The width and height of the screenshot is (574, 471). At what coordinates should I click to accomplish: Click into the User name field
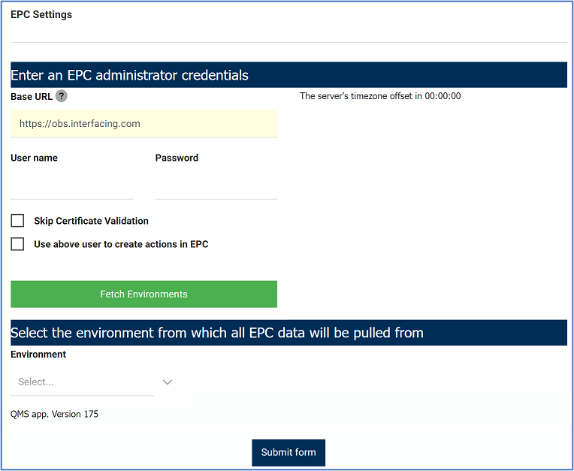click(71, 186)
